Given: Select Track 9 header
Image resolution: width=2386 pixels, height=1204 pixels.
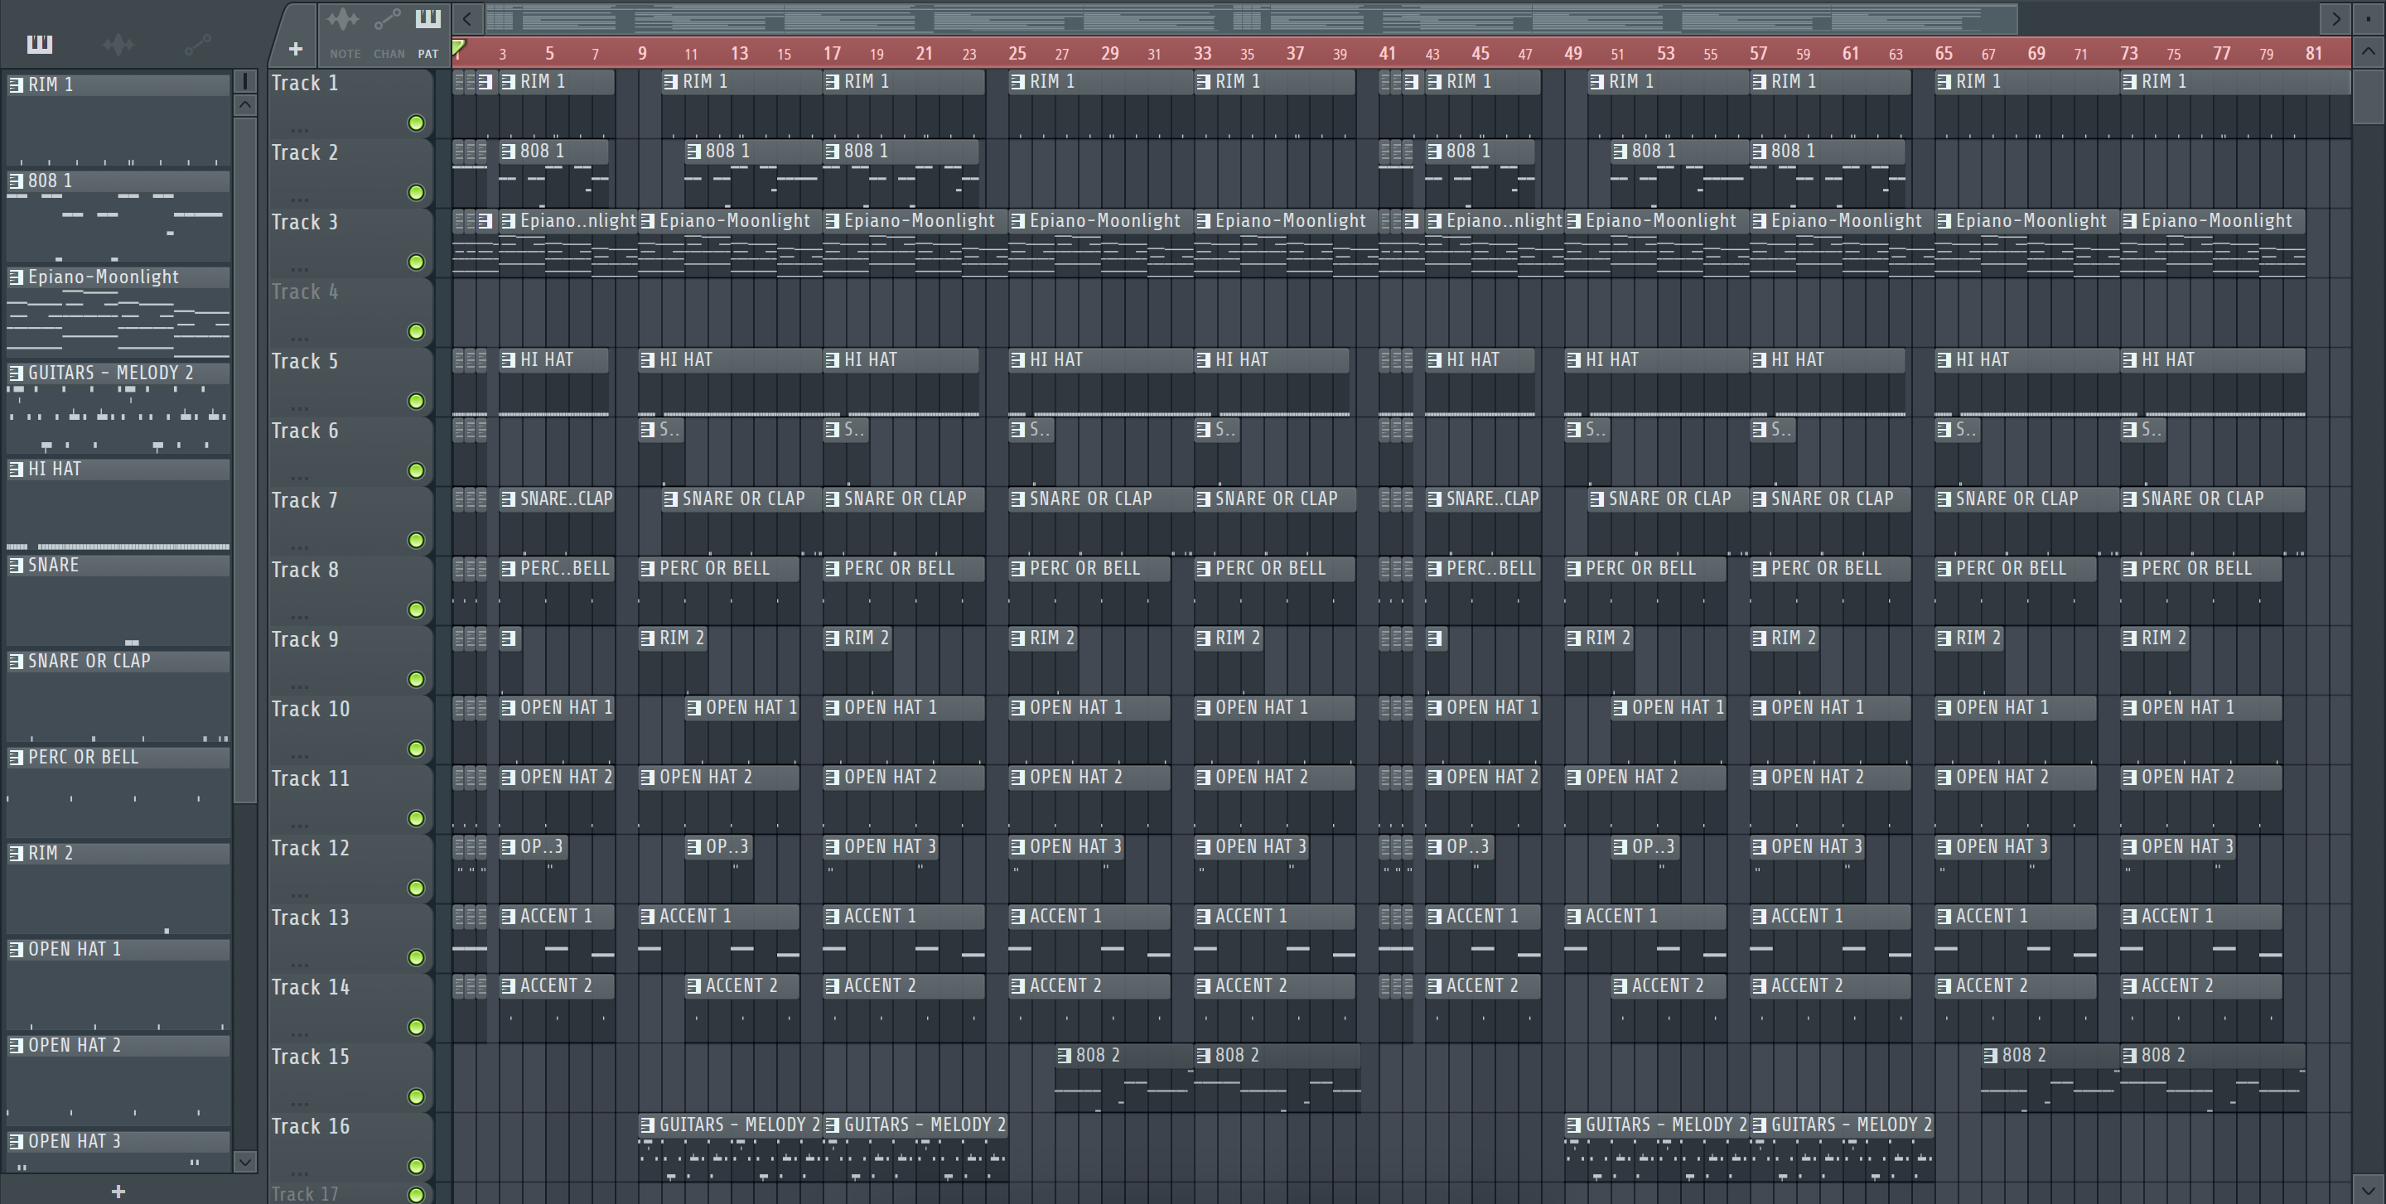Looking at the screenshot, I should click(x=350, y=660).
